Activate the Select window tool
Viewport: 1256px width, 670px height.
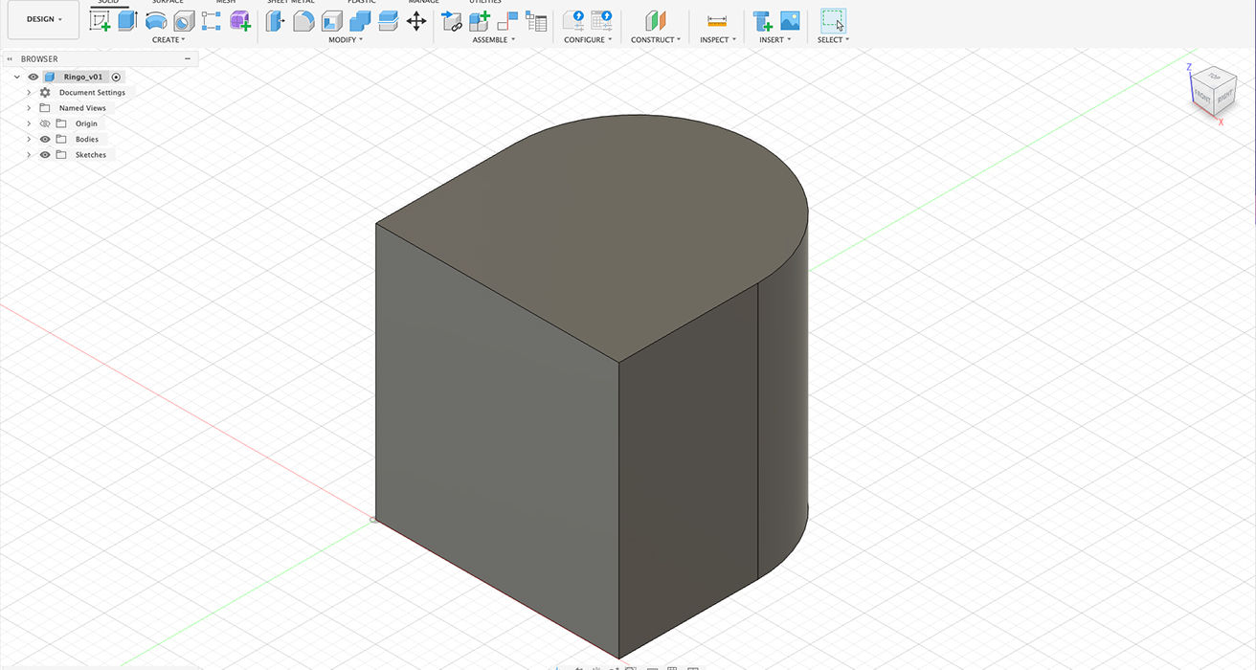coord(833,20)
